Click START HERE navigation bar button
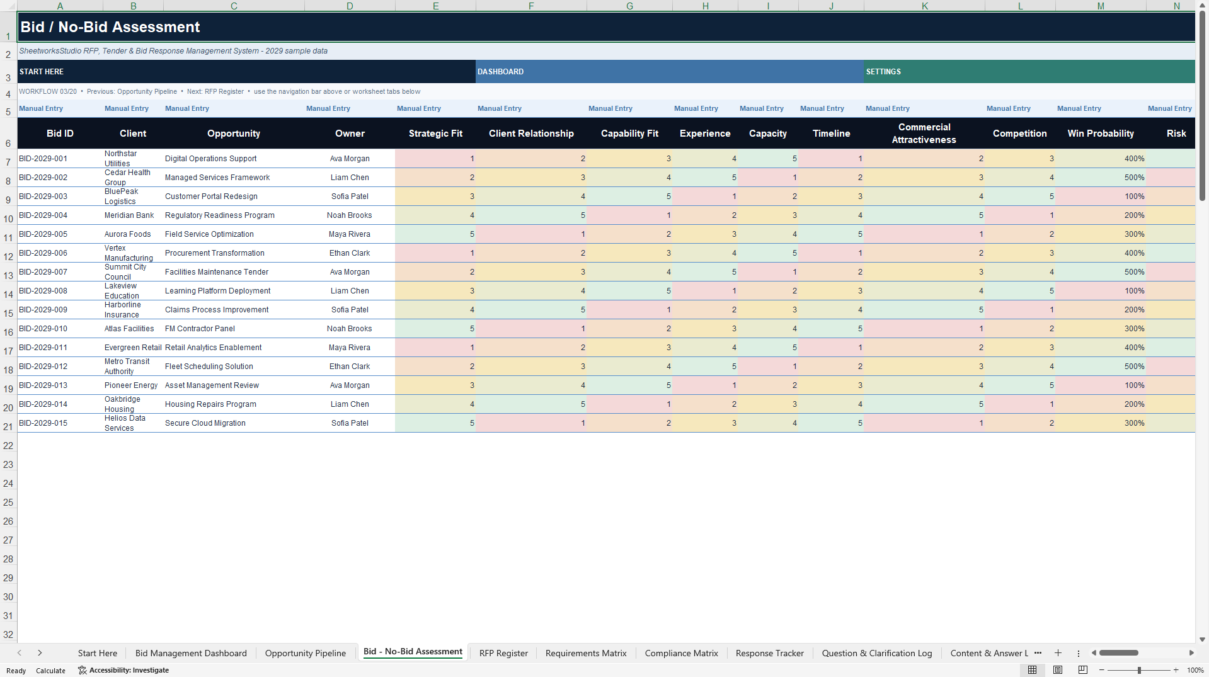Image resolution: width=1209 pixels, height=677 pixels. (x=246, y=72)
